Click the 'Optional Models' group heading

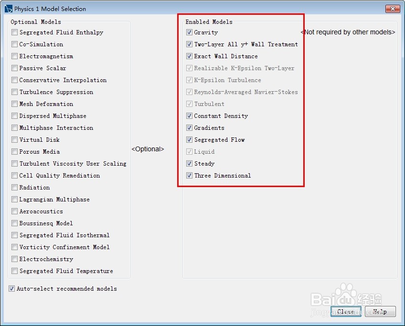coord(36,22)
